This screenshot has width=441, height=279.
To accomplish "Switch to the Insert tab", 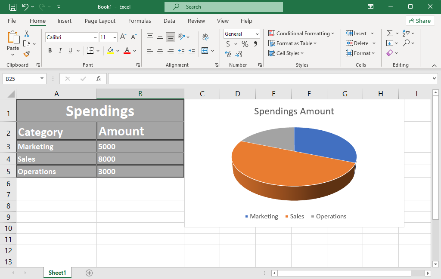I will [x=65, y=21].
